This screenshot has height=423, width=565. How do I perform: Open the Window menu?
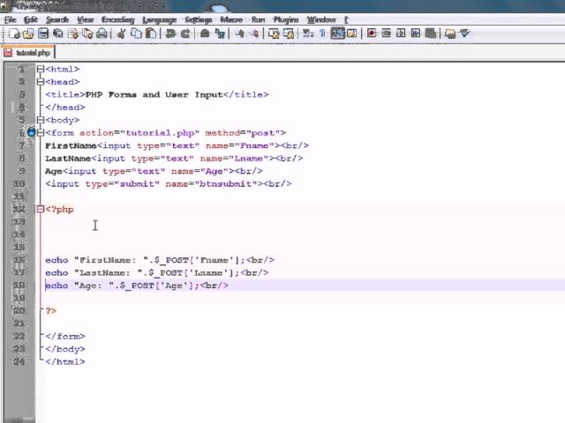pos(321,19)
